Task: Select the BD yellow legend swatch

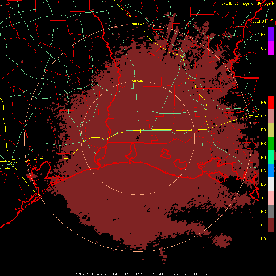Action: (x=271, y=130)
